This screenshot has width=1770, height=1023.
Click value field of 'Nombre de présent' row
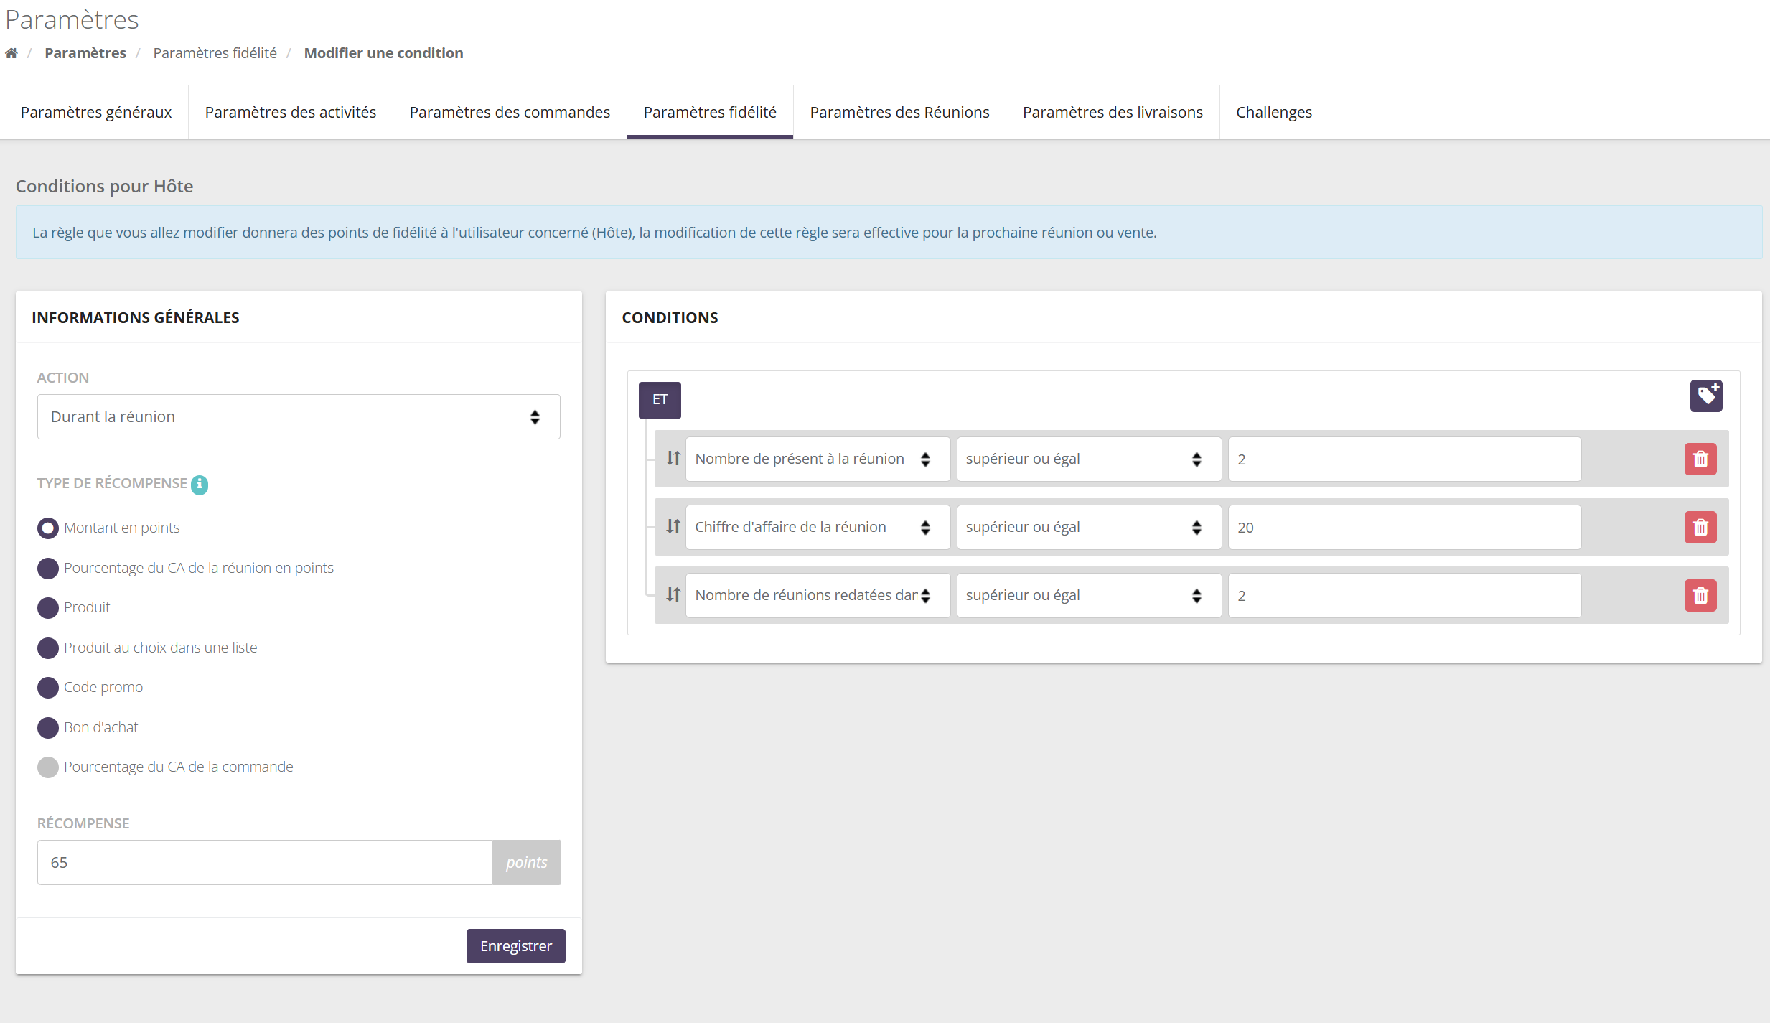tap(1405, 459)
